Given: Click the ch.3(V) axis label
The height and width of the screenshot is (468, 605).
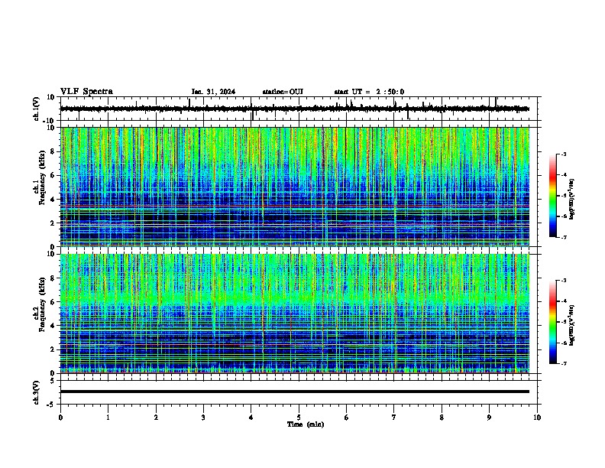Looking at the screenshot, I should 37,392.
